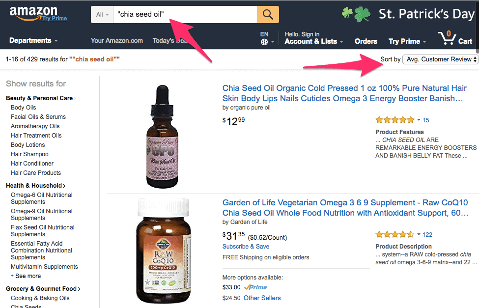Expand See more under Health & Household
The height and width of the screenshot is (308, 479).
pos(28,276)
